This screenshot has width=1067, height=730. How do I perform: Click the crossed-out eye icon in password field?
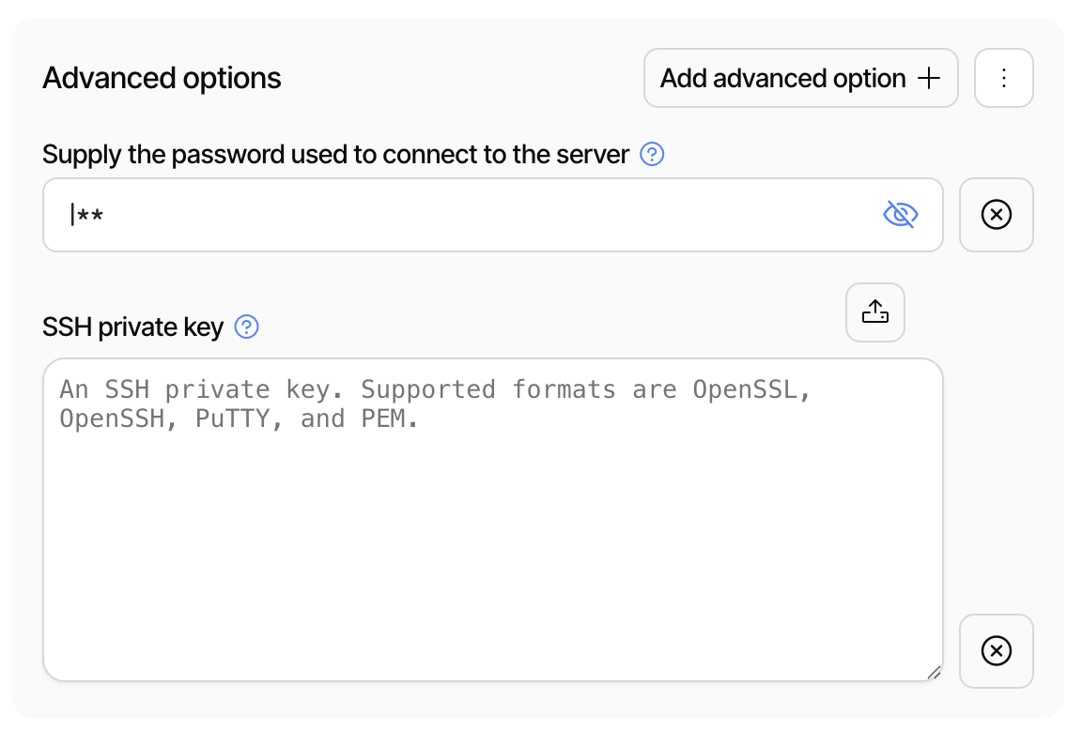901,214
